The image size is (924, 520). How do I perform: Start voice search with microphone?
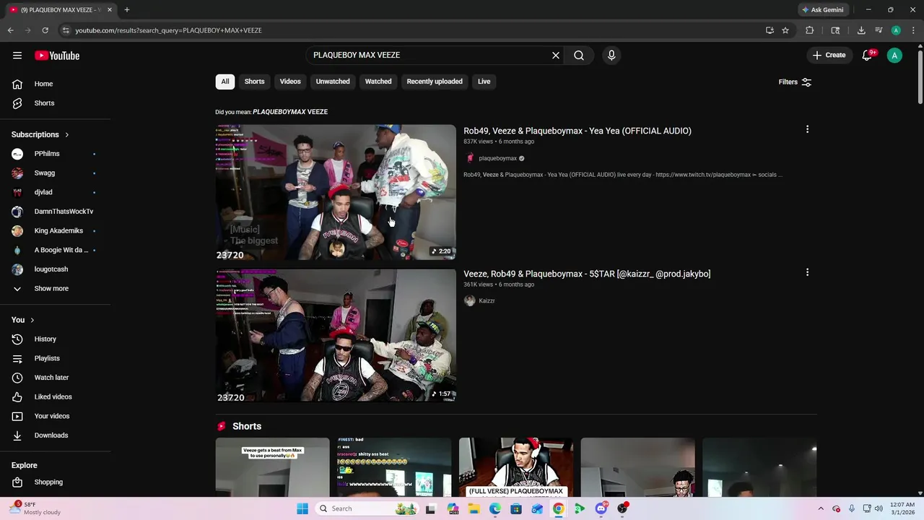click(611, 55)
